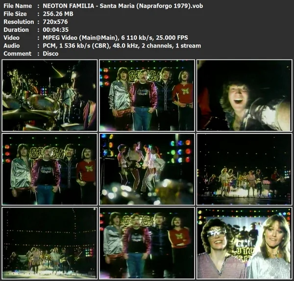Click the file name 'NEOTON FAMILIA - Santa Maria (Napraforgo 1979).vob'
Viewport: 294px width, 281px height.
point(123,6)
